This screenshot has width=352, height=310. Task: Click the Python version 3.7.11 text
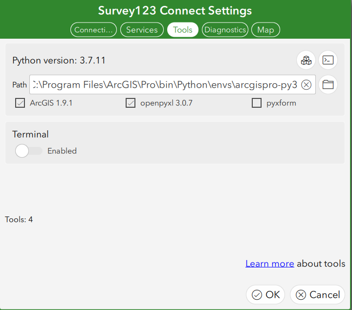pyautogui.click(x=59, y=61)
